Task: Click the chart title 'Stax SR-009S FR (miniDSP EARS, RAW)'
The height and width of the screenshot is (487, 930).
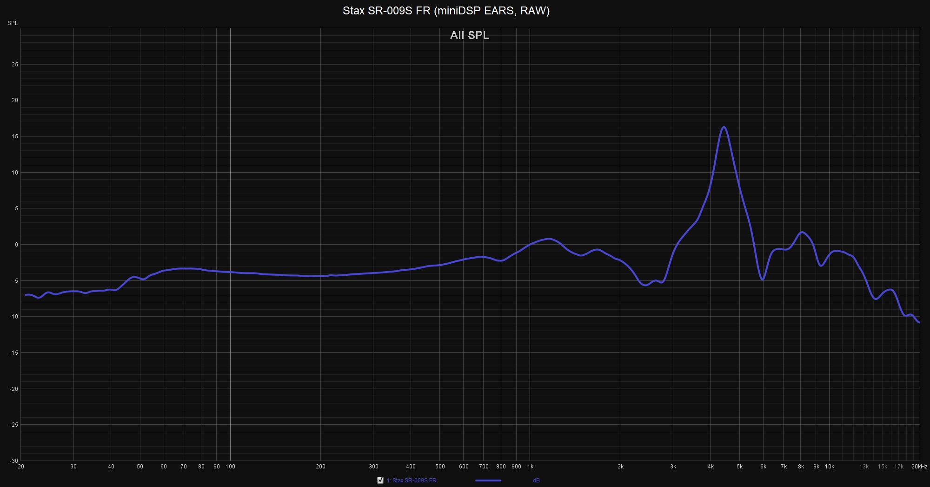Action: [x=446, y=11]
